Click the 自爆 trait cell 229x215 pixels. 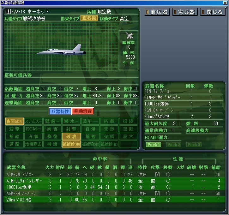point(90,129)
